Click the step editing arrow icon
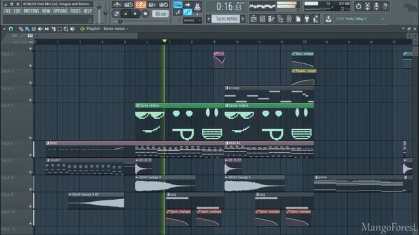The height and width of the screenshot is (235, 419). [x=188, y=5]
